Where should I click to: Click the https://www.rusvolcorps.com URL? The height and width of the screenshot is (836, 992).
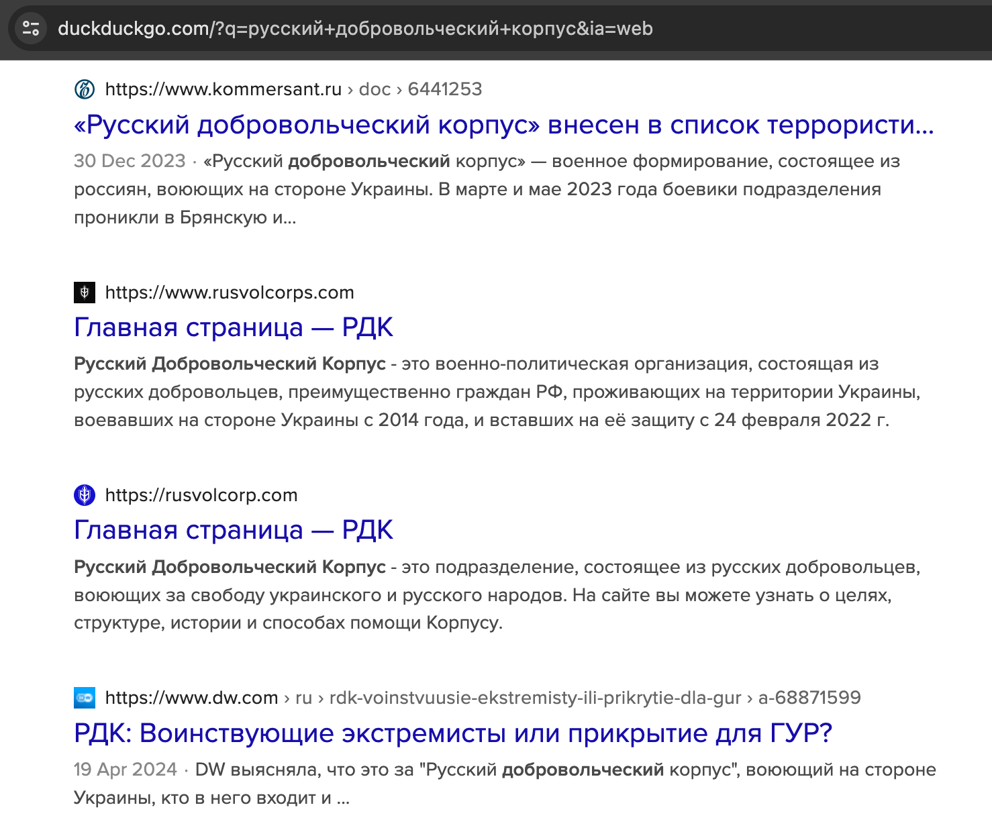(x=230, y=293)
